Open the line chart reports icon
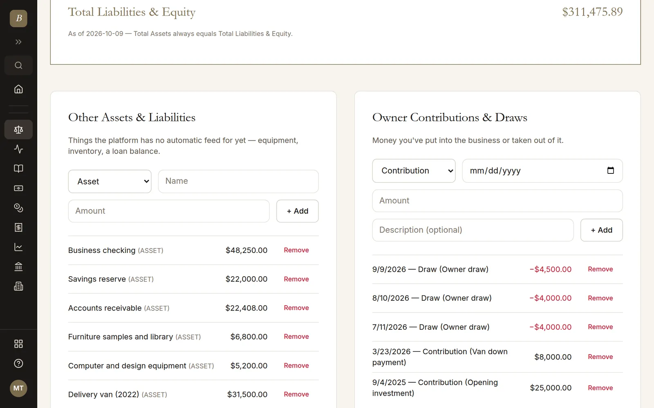The height and width of the screenshot is (408, 654). tap(18, 247)
